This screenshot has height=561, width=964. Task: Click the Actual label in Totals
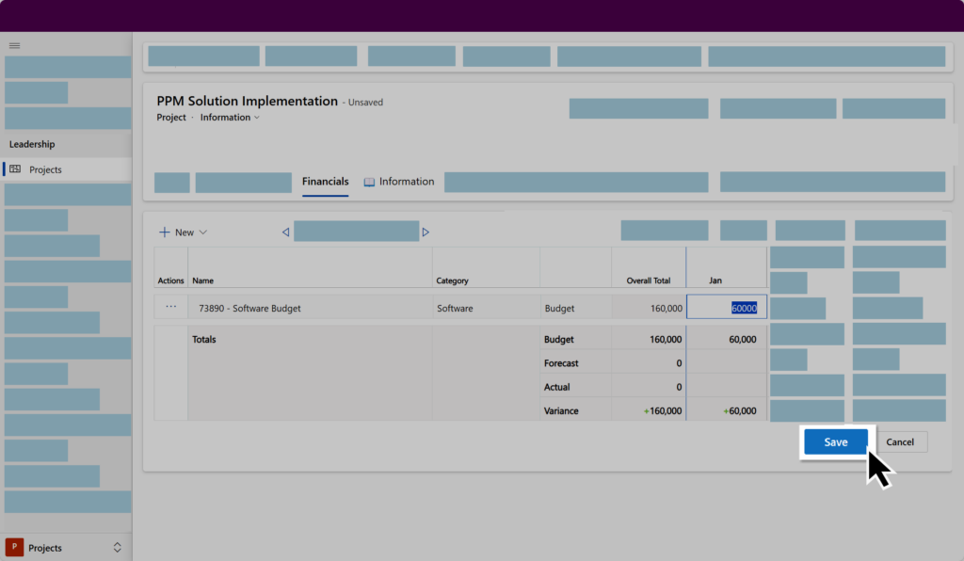(x=557, y=387)
